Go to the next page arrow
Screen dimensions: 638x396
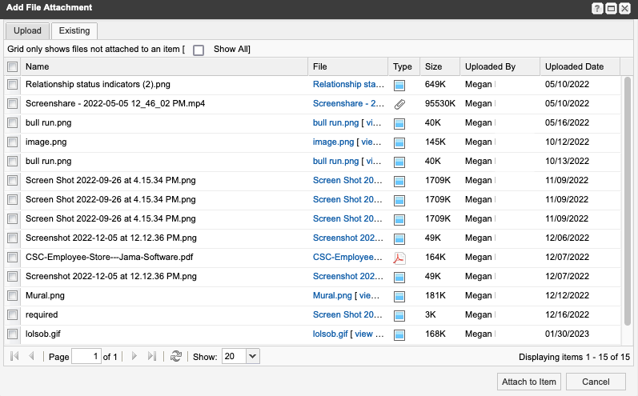(134, 356)
